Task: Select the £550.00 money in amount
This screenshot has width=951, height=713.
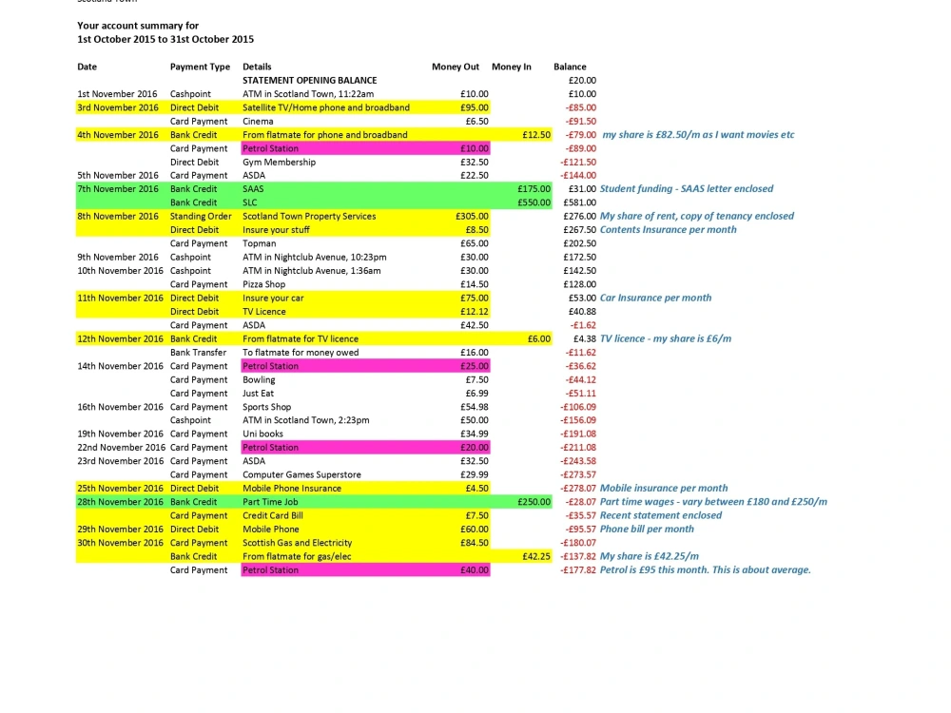Action: (534, 202)
